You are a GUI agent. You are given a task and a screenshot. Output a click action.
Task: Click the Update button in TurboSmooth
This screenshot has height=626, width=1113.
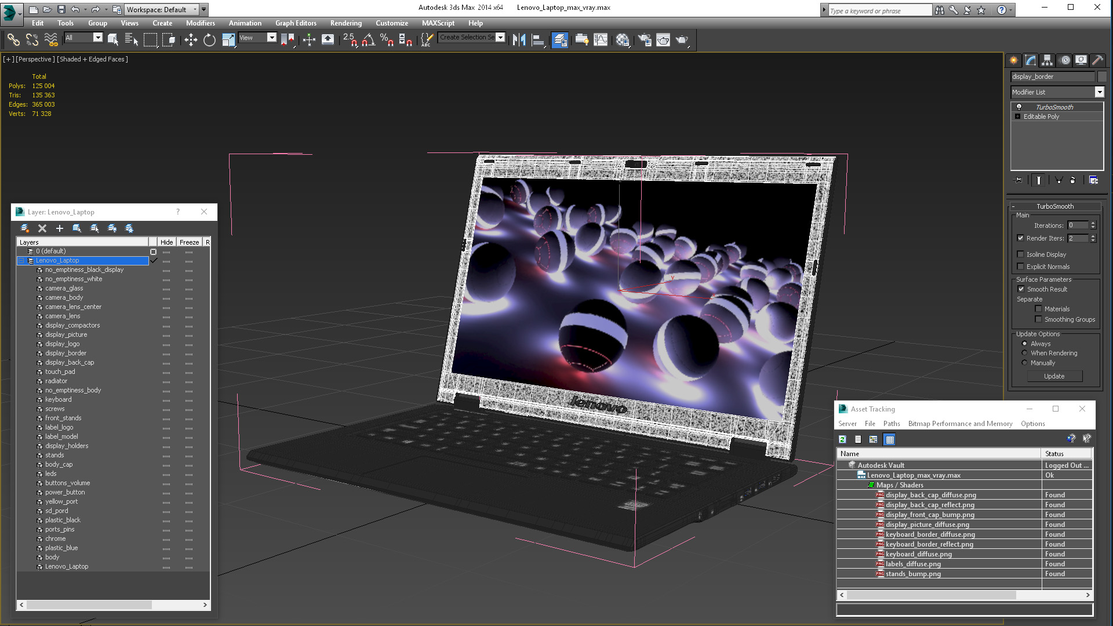[1054, 376]
